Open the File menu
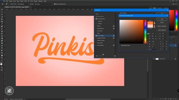The width and height of the screenshot is (179, 100). [x=4, y=1]
